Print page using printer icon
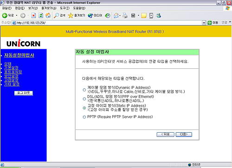 click(x=125, y=15)
